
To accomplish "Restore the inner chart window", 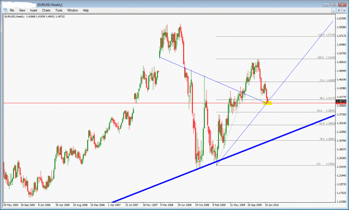I will tap(339, 11).
